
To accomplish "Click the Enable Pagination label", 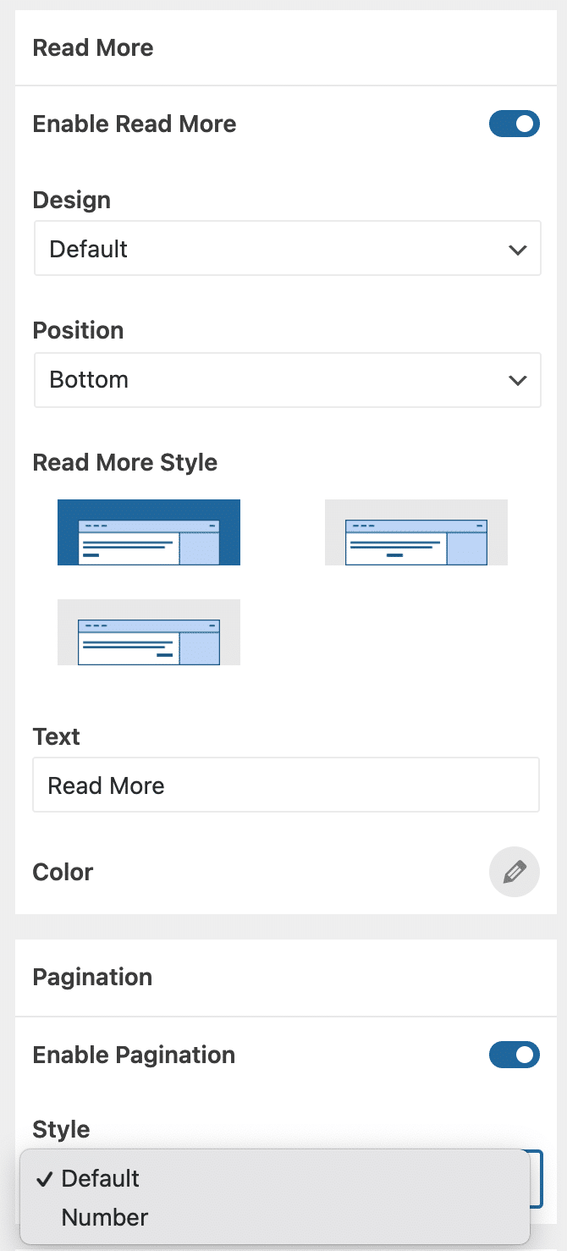I will (134, 1055).
